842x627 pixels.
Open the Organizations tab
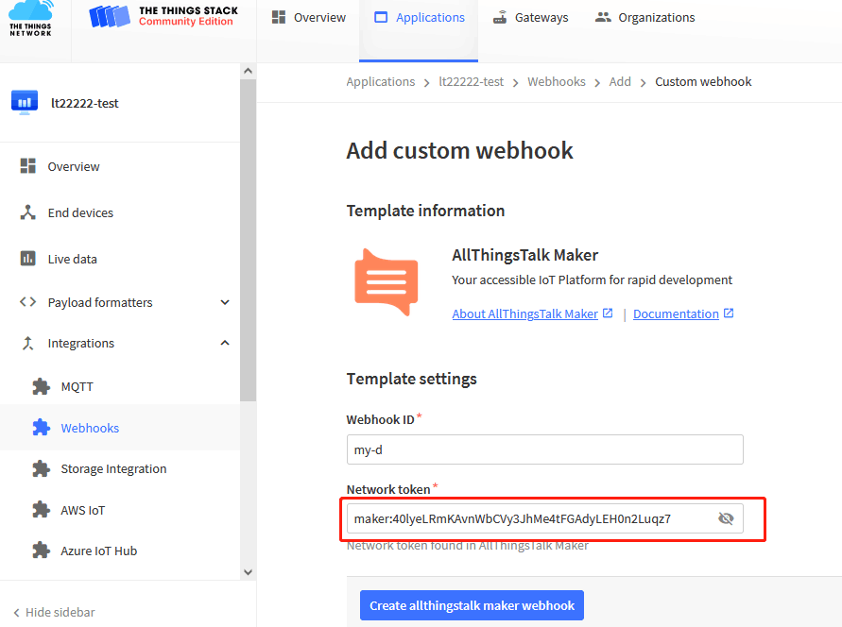click(644, 18)
